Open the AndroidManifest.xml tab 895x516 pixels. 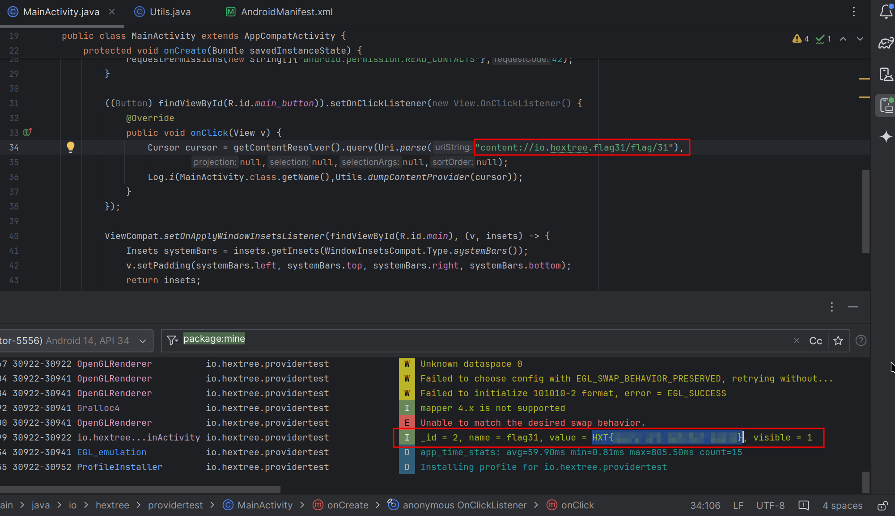click(x=280, y=12)
